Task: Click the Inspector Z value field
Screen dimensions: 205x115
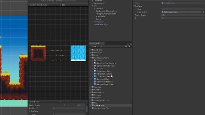Action: tap(183, 18)
